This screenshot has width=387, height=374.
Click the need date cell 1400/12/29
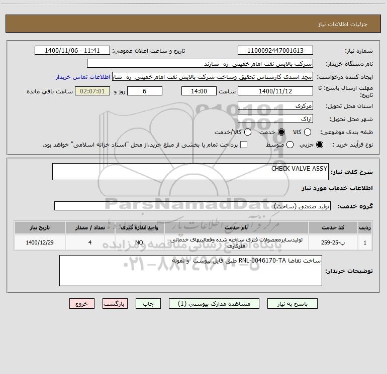tap(40, 242)
